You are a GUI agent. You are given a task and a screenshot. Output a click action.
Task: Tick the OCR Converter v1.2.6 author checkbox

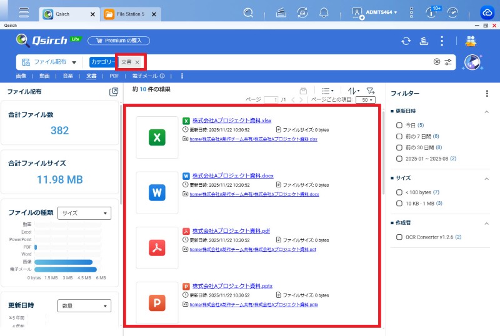[x=399, y=237]
